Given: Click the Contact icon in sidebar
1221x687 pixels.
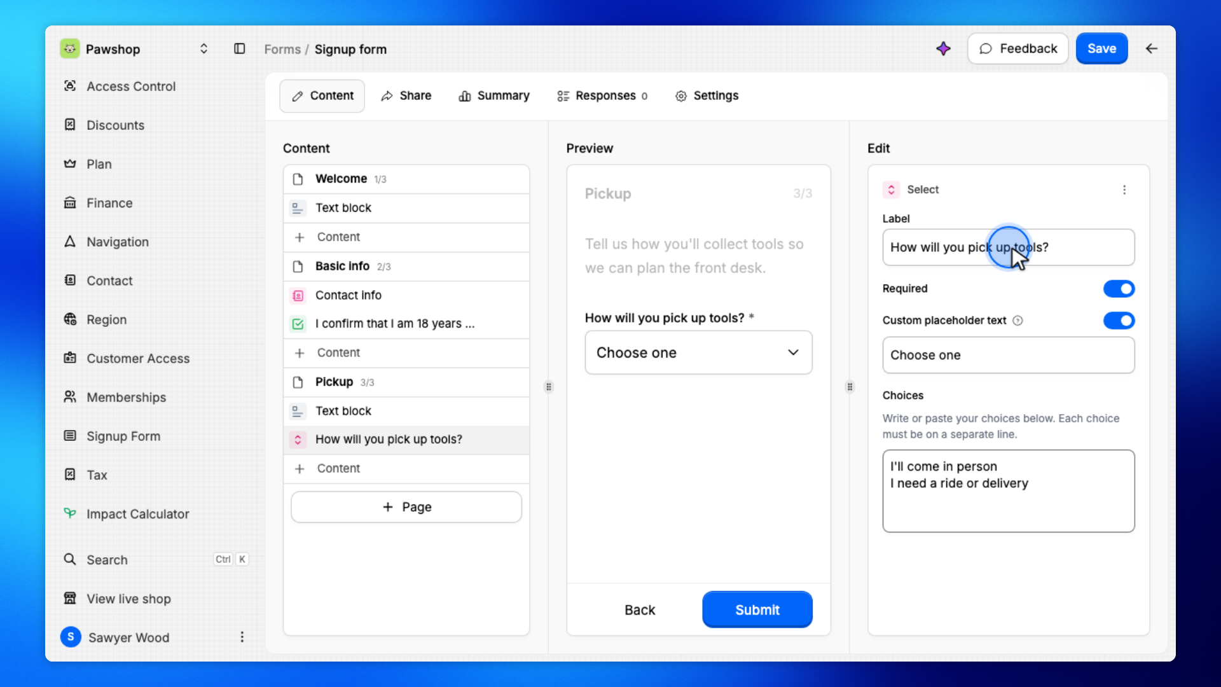Looking at the screenshot, I should (70, 280).
